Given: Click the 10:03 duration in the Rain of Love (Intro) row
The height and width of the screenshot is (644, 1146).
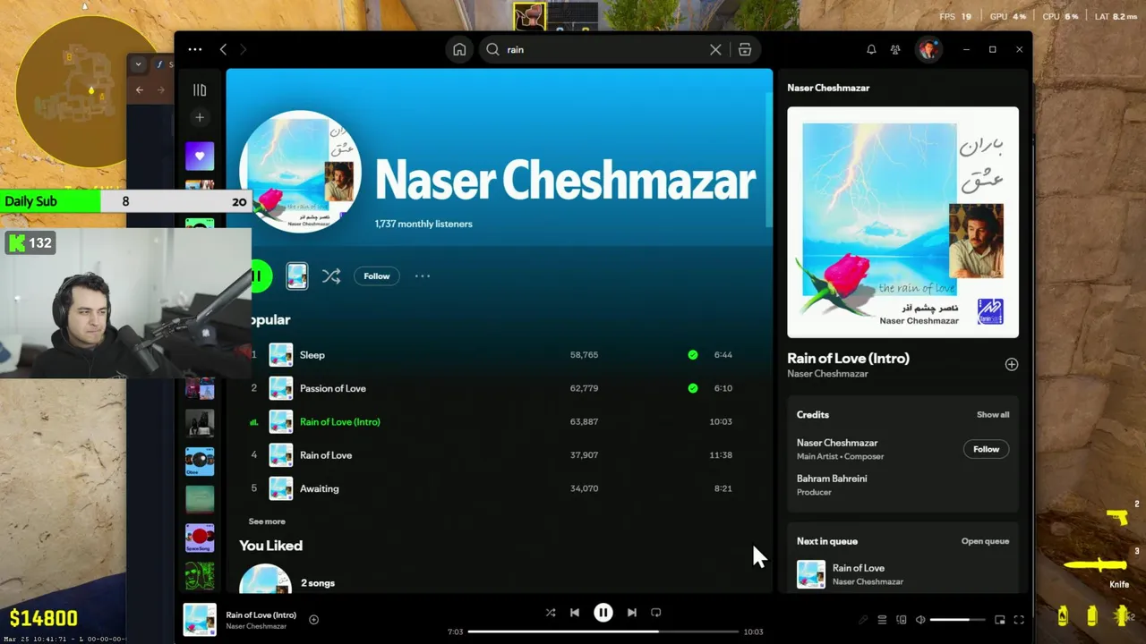Looking at the screenshot, I should (721, 421).
